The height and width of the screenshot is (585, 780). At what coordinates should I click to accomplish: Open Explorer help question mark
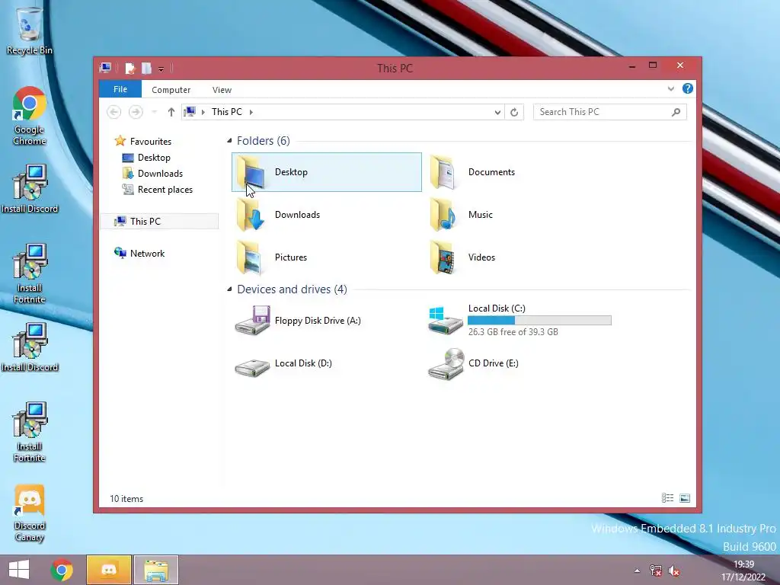pyautogui.click(x=688, y=88)
